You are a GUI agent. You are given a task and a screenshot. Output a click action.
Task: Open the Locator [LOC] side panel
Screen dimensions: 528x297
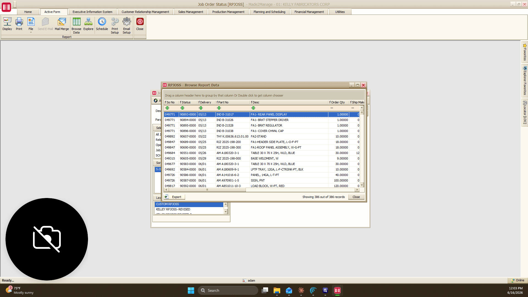(525, 112)
